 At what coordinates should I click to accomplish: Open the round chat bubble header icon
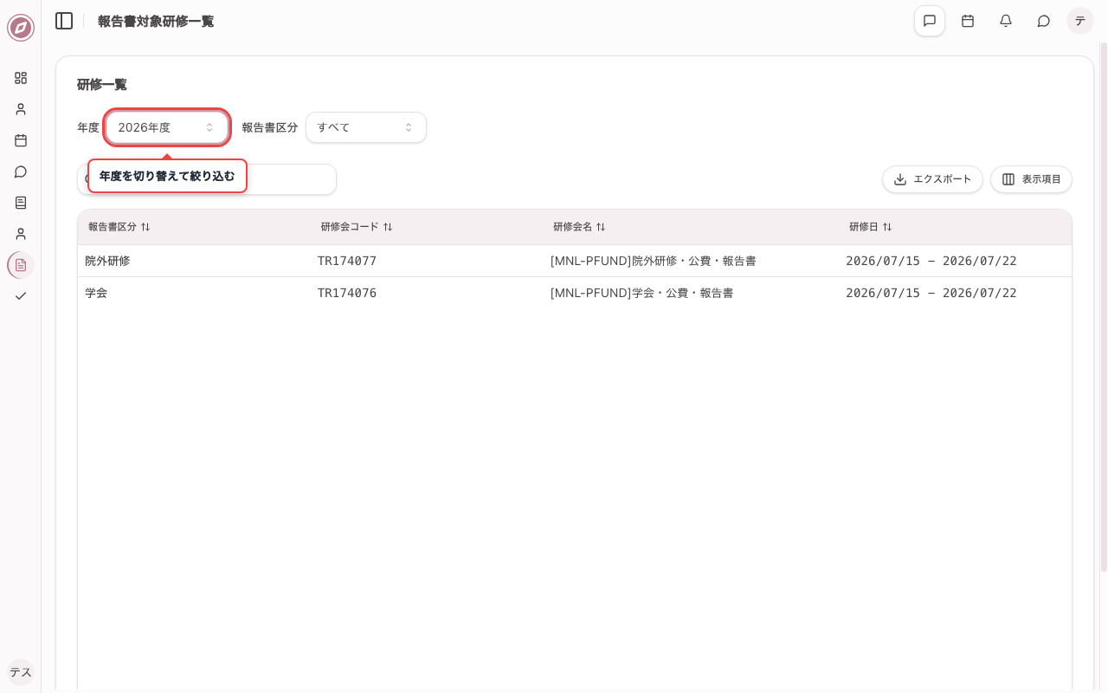(x=1044, y=21)
